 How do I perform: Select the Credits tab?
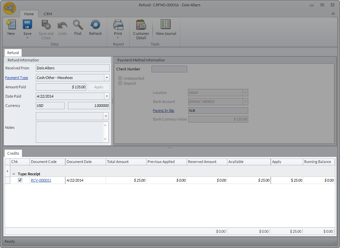[x=13, y=153]
